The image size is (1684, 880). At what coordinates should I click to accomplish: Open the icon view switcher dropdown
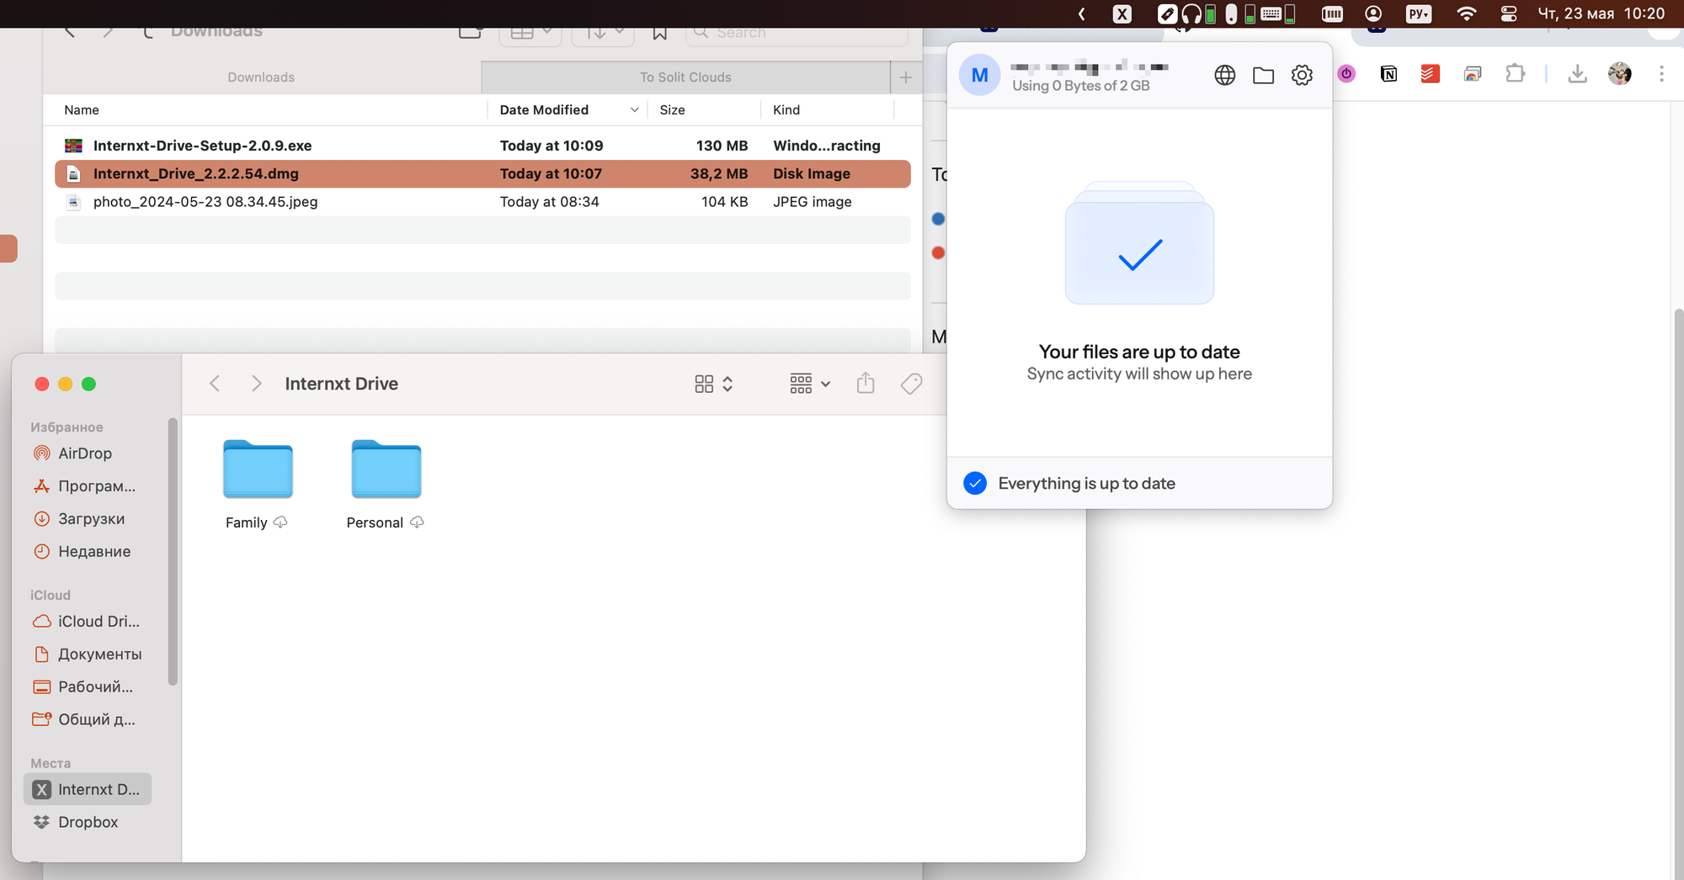coord(714,384)
